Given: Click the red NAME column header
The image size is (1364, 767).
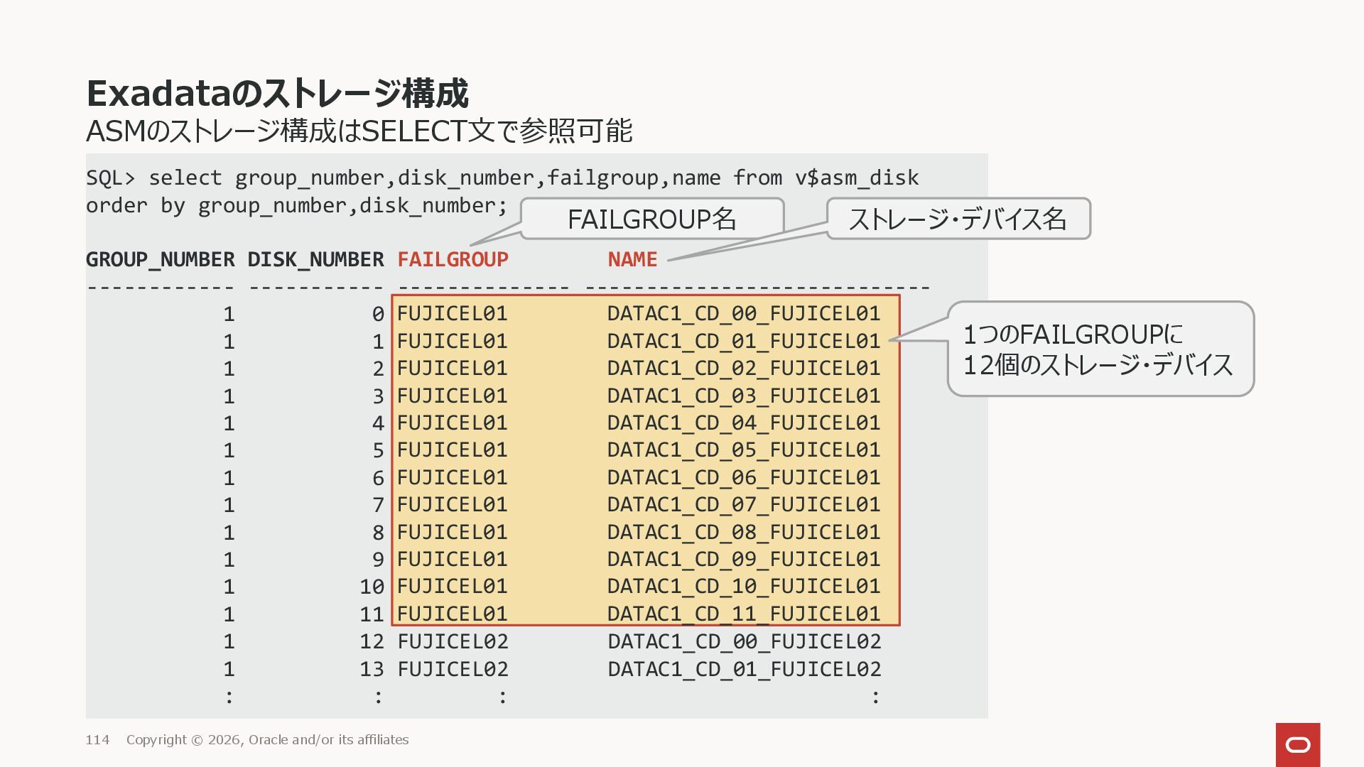Looking at the screenshot, I should click(x=632, y=259).
